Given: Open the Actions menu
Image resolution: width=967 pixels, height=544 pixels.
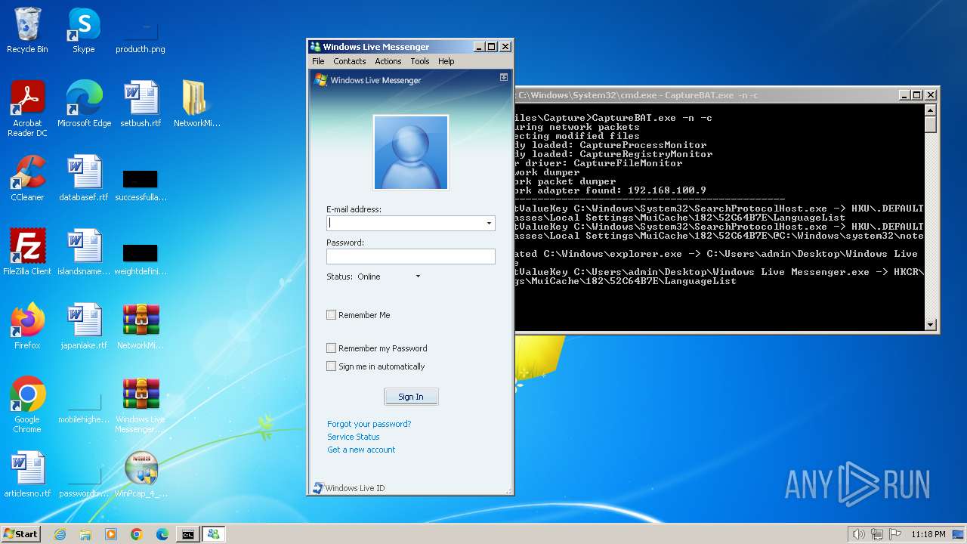Looking at the screenshot, I should [x=388, y=61].
